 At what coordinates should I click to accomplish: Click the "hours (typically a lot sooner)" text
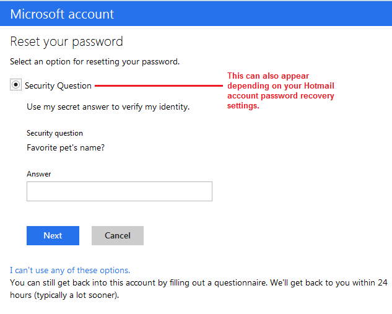[x=64, y=295]
